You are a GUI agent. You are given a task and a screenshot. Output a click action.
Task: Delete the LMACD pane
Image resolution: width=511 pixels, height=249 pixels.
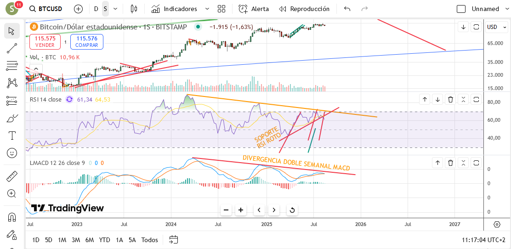[x=450, y=163]
